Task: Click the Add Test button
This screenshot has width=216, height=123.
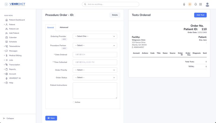Action: (x=200, y=15)
